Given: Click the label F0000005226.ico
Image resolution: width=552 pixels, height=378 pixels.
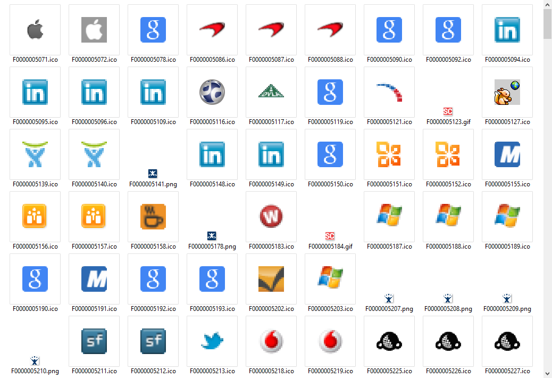Looking at the screenshot, I should click(448, 371).
